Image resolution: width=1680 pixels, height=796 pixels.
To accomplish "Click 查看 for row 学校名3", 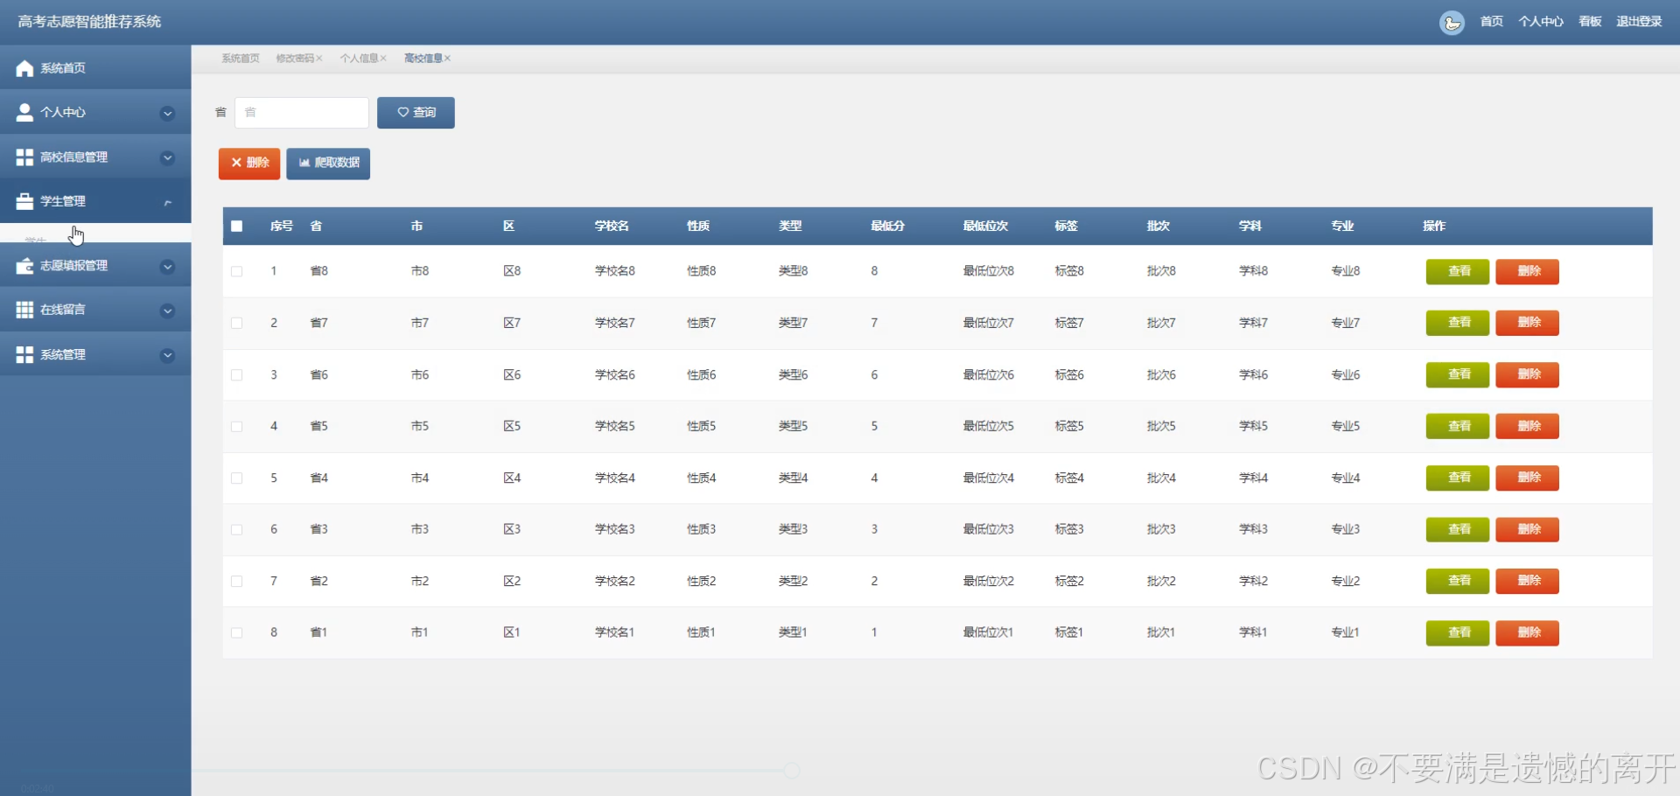I will (x=1458, y=529).
